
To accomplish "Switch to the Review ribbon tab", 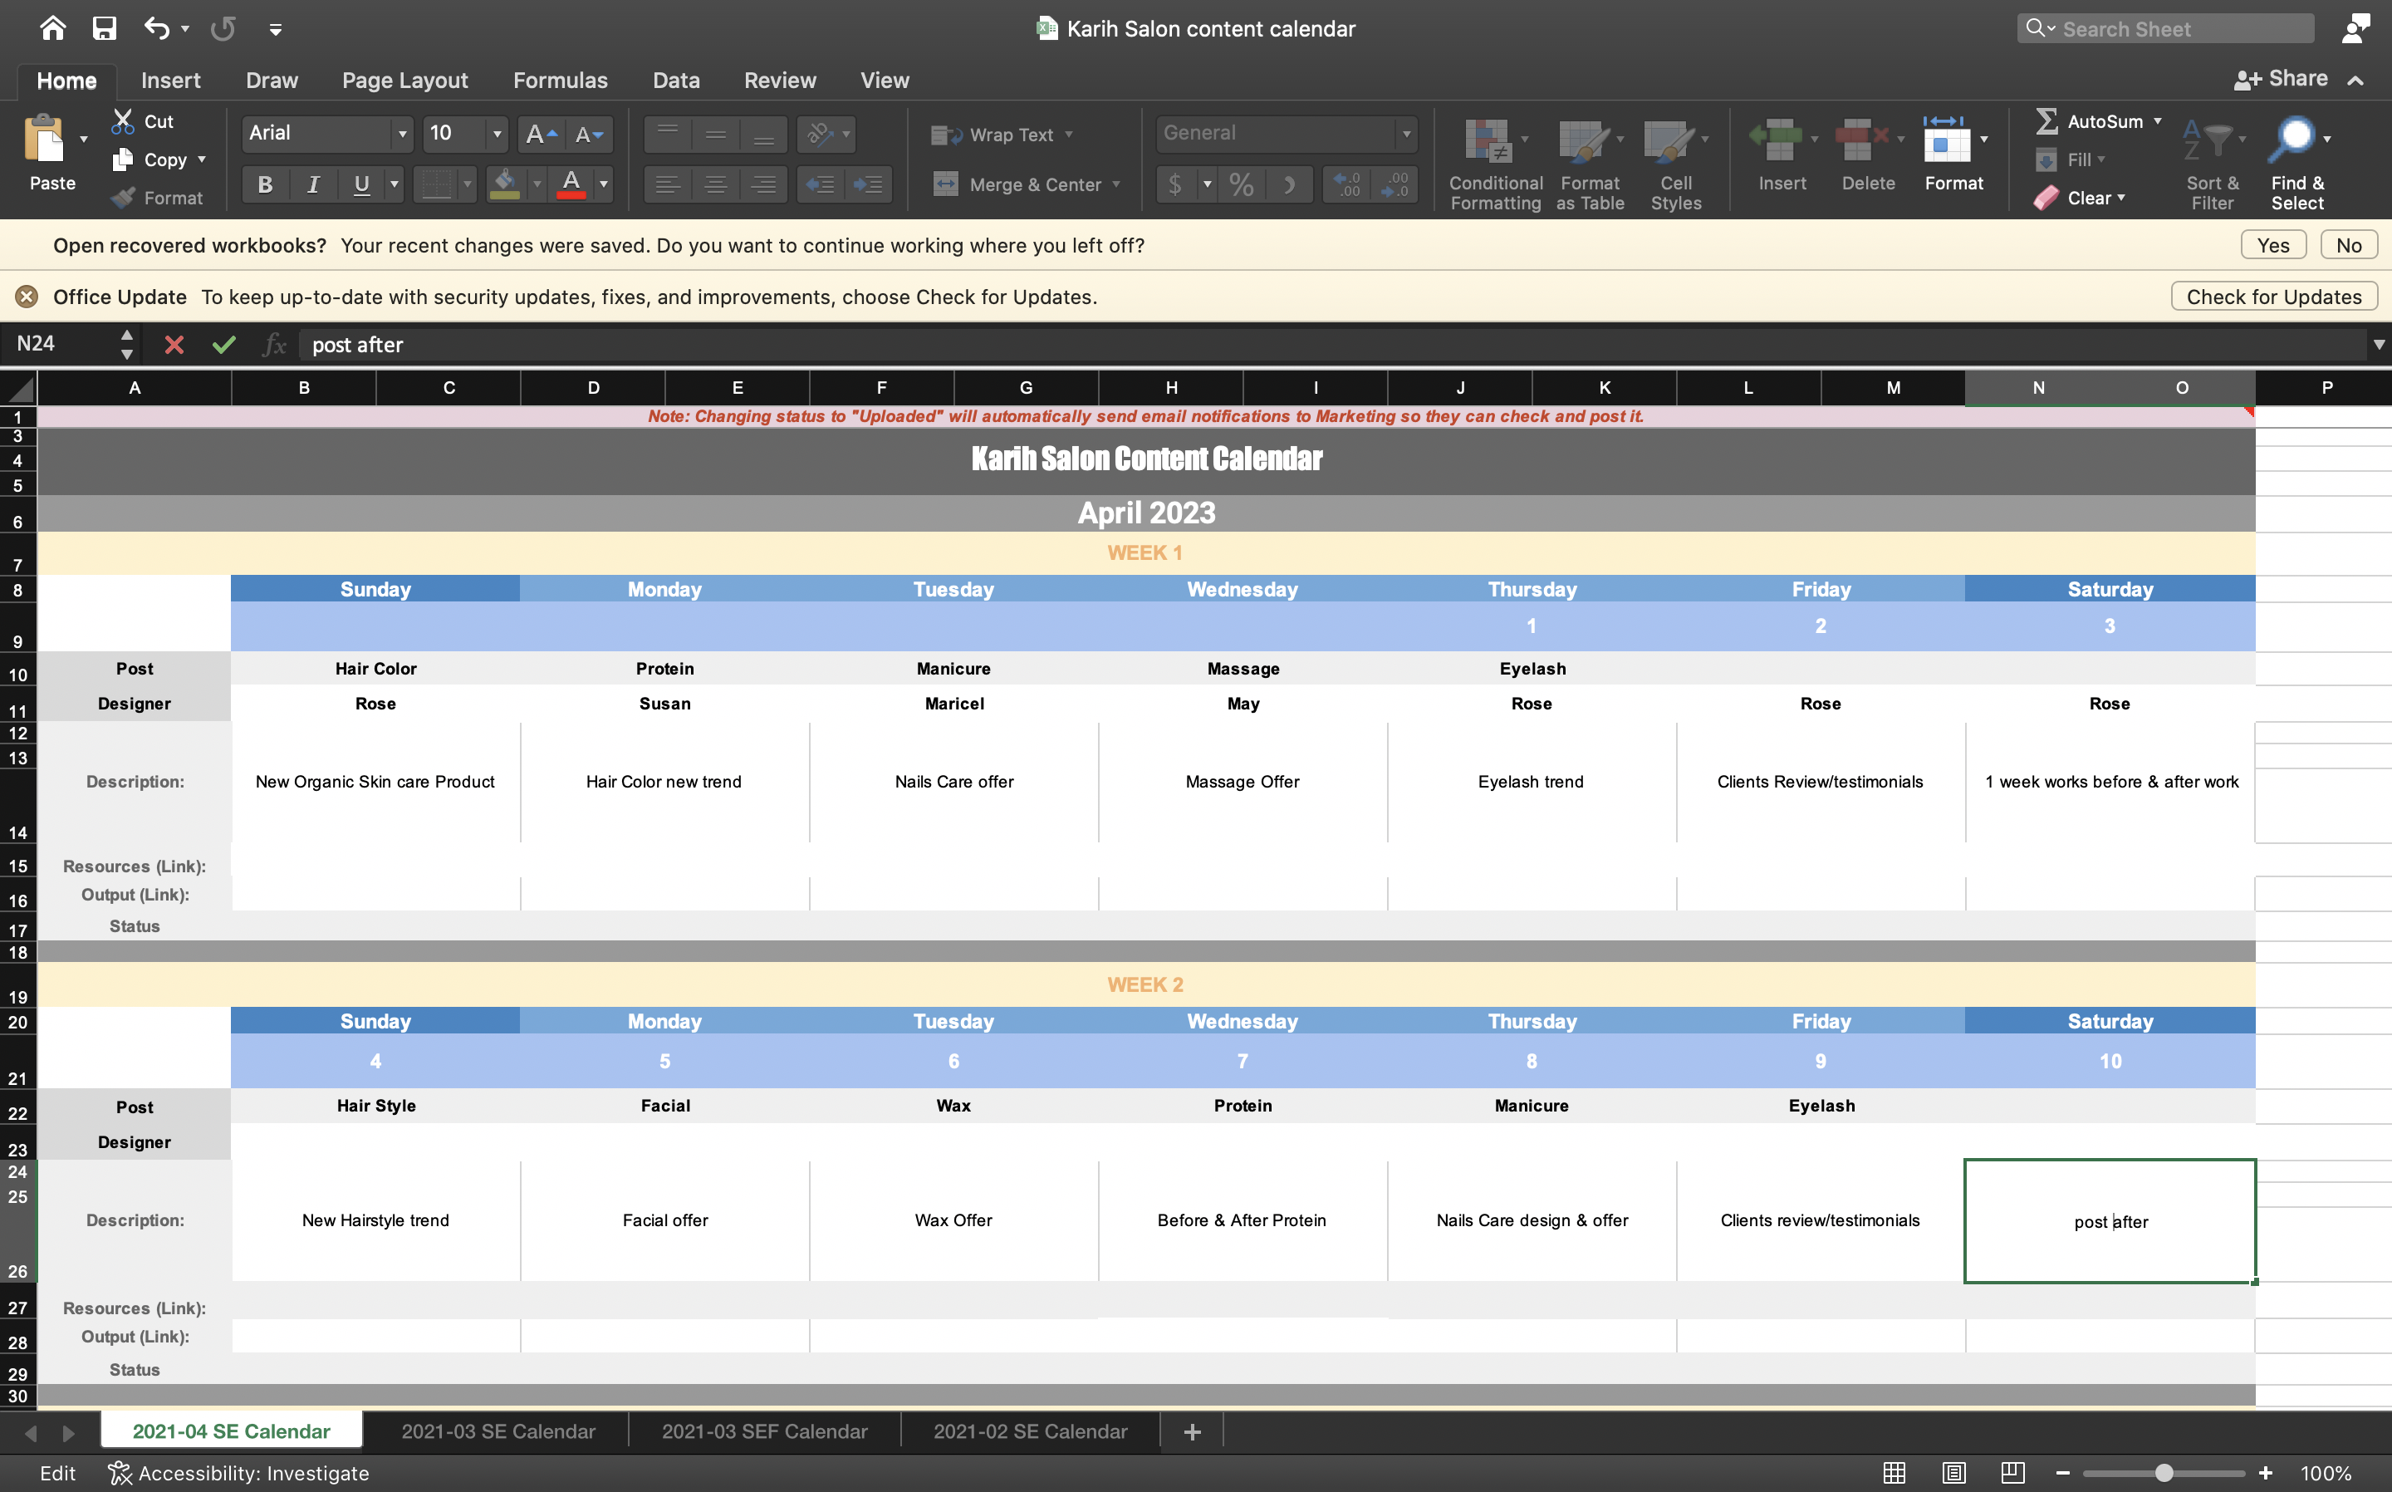I will [779, 80].
